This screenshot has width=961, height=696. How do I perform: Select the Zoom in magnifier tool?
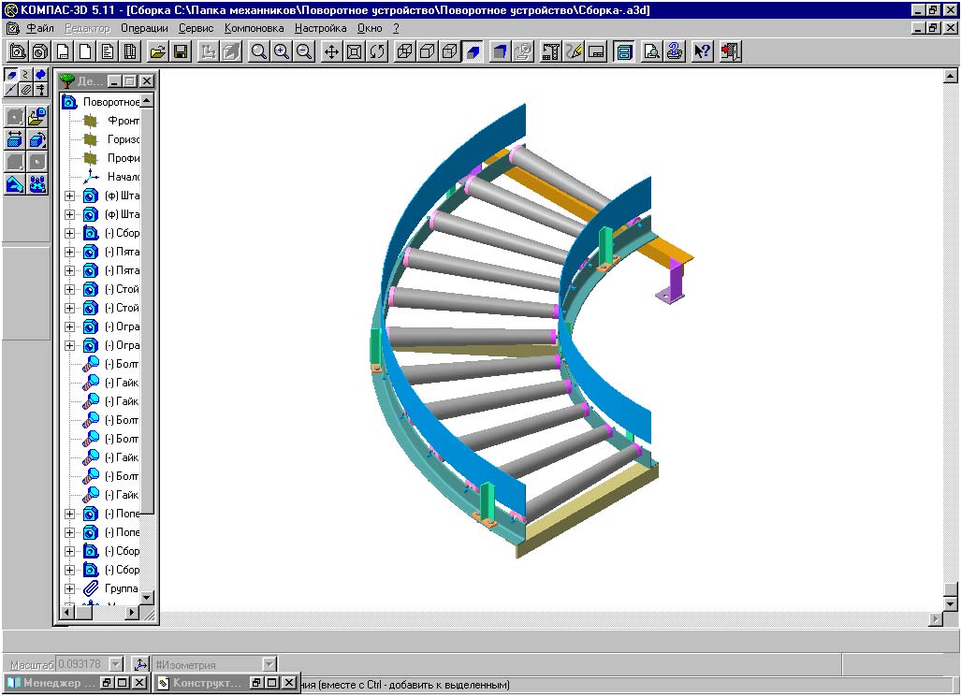(x=282, y=51)
